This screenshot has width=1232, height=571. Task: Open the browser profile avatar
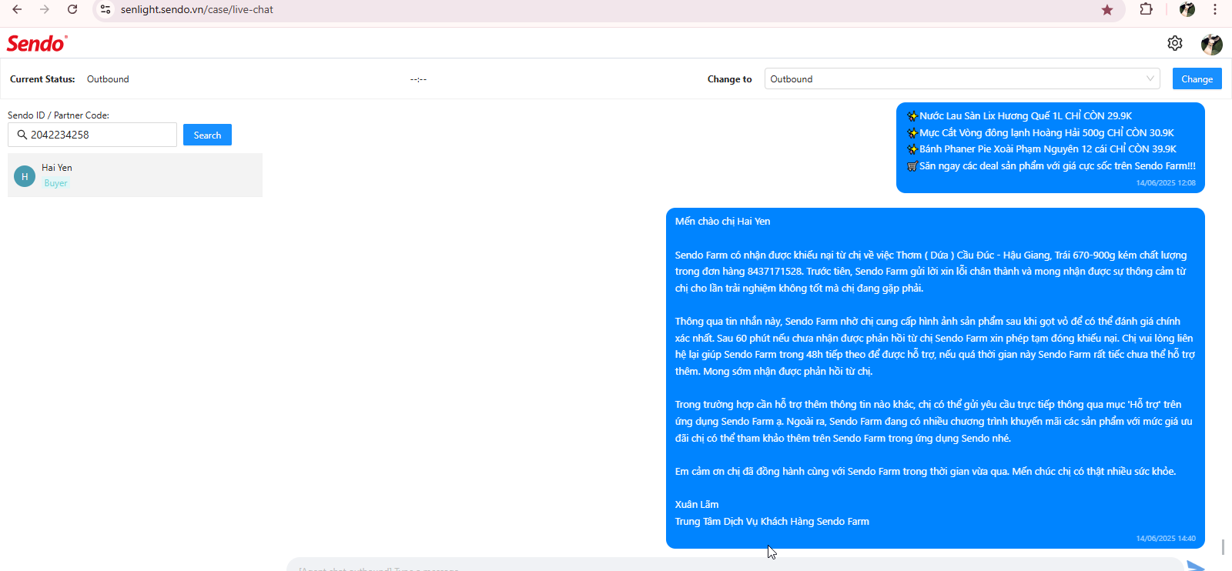pyautogui.click(x=1187, y=9)
